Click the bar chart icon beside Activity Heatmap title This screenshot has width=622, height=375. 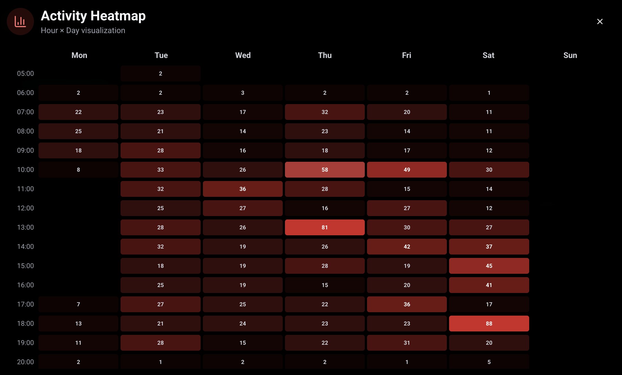click(20, 21)
